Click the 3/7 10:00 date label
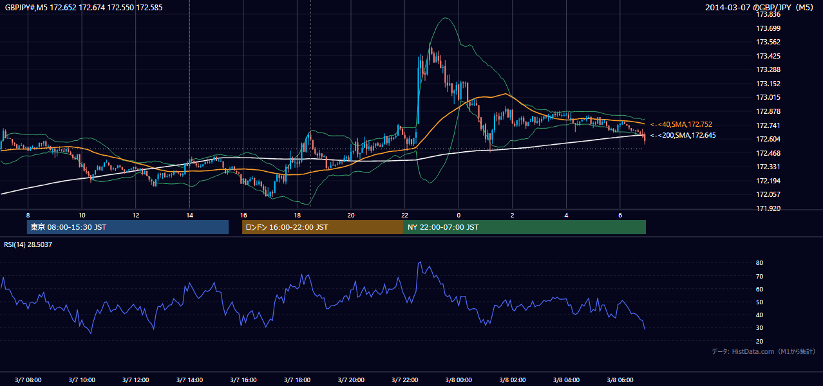 [x=82, y=380]
